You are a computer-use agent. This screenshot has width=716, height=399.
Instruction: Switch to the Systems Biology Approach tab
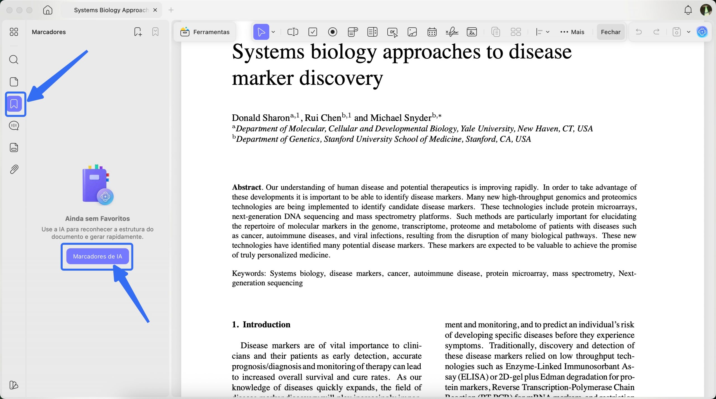(111, 10)
